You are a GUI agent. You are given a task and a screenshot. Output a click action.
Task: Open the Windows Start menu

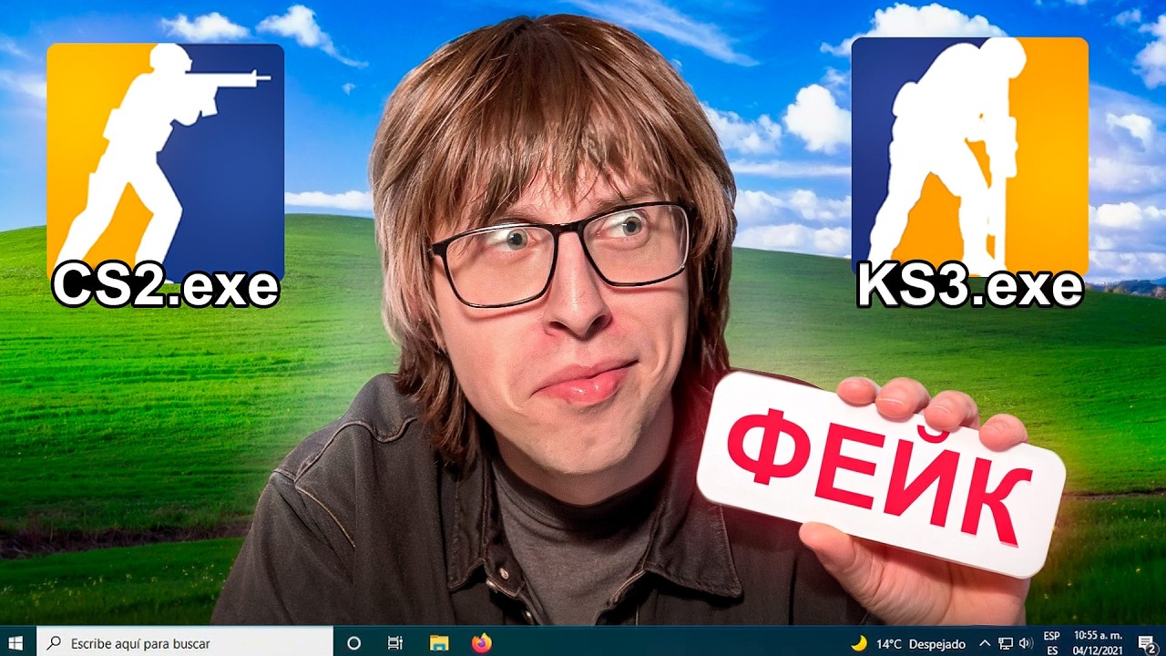click(x=17, y=642)
